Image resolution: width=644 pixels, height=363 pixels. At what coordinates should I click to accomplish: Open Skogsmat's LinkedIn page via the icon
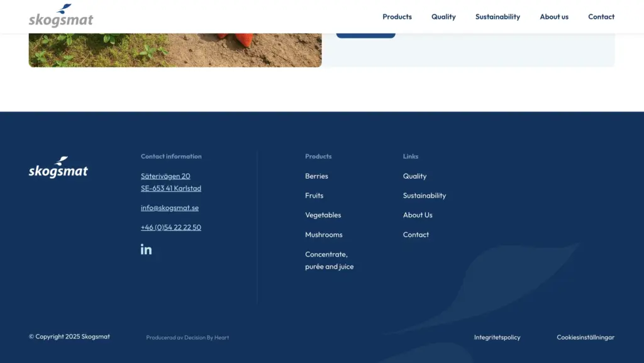pyautogui.click(x=146, y=249)
